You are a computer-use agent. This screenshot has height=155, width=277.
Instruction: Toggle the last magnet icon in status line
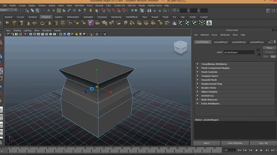124,10
